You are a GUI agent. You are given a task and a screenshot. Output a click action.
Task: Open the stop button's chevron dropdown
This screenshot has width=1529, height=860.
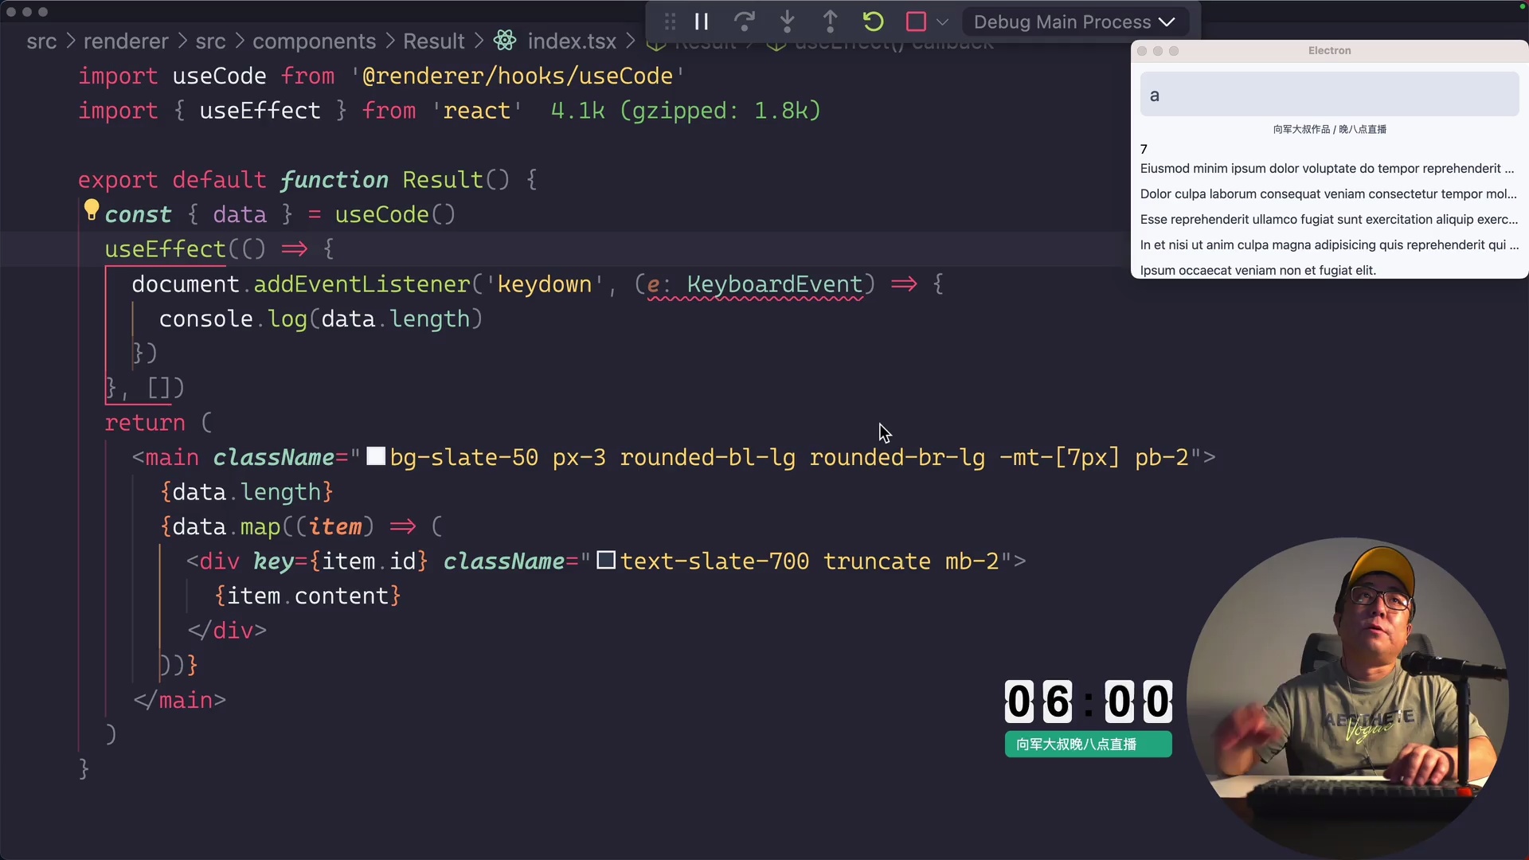pyautogui.click(x=944, y=21)
